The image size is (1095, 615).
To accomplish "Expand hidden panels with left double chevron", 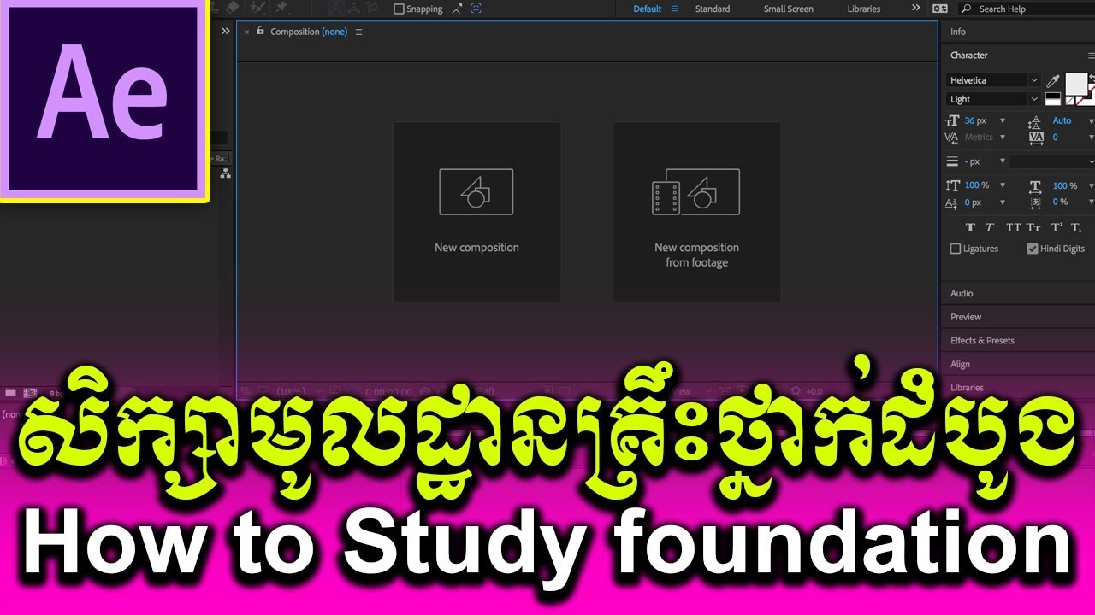I will 226,31.
